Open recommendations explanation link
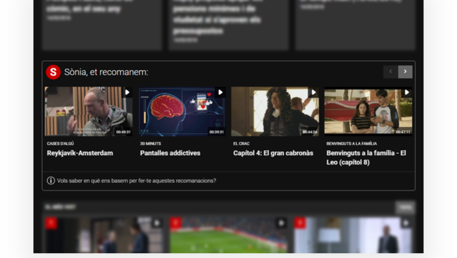This screenshot has width=457, height=258. pyautogui.click(x=136, y=181)
